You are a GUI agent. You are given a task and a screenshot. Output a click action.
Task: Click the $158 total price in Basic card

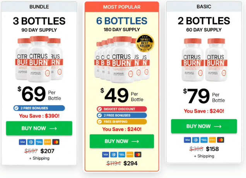coord(212,149)
